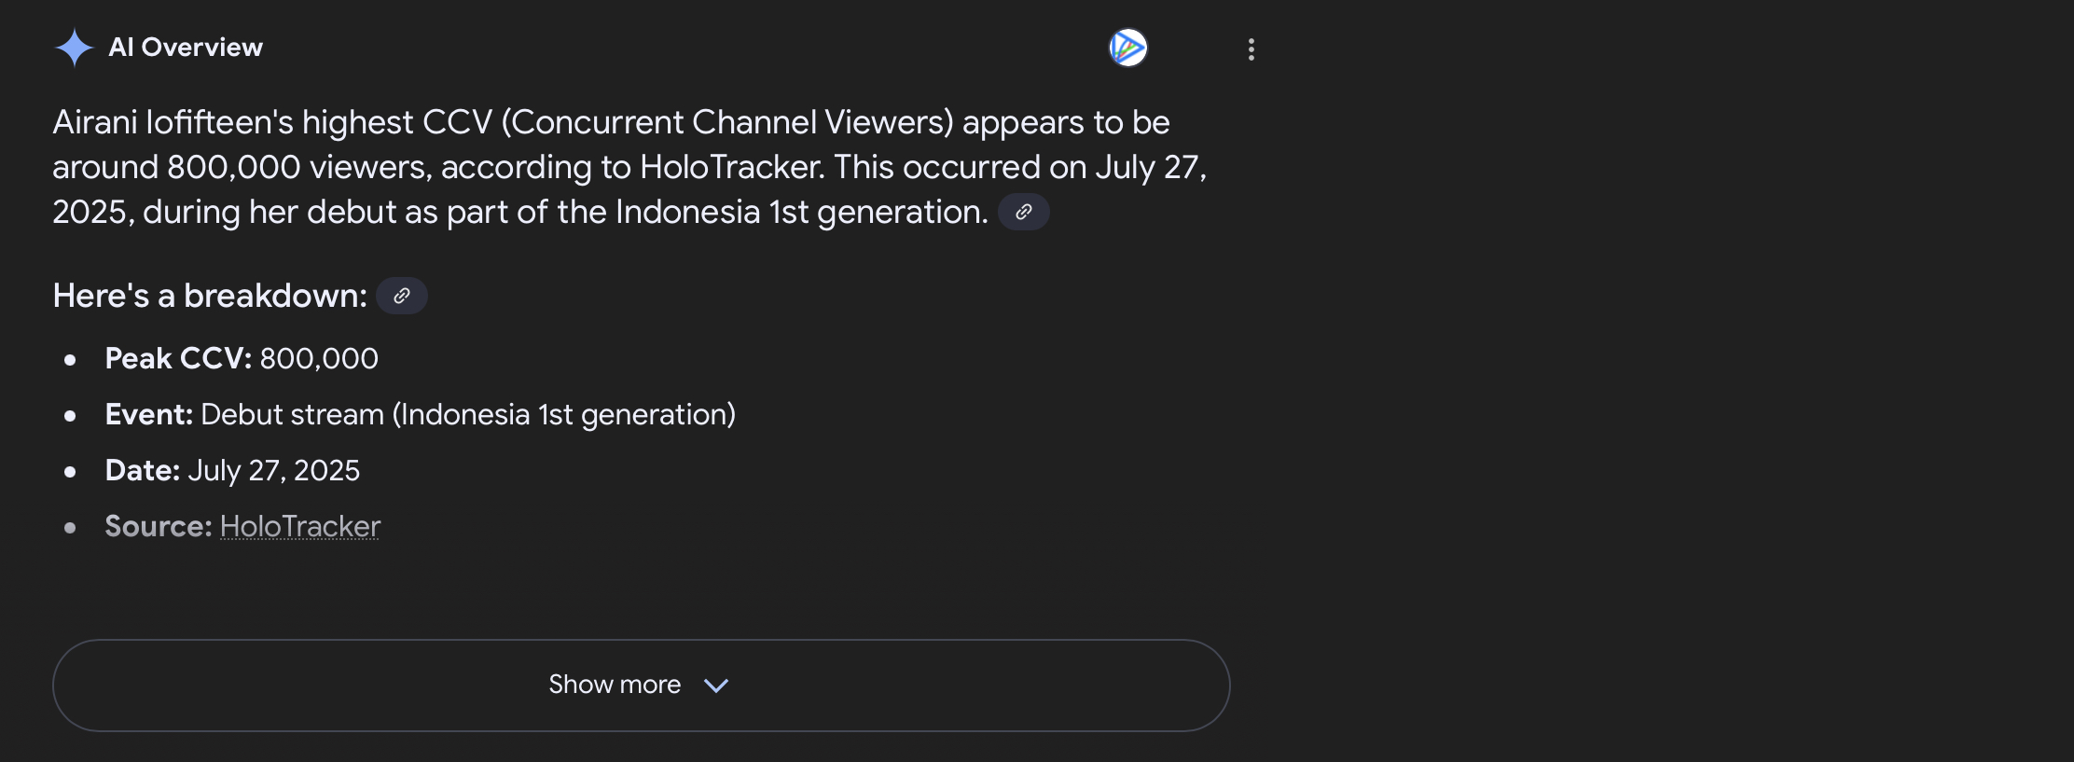Click the AI Overview sparkle icon
2074x762 pixels.
(x=74, y=48)
